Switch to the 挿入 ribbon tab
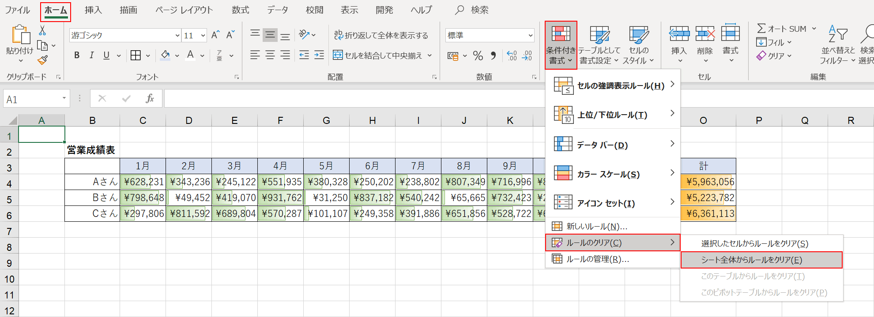 tap(93, 10)
